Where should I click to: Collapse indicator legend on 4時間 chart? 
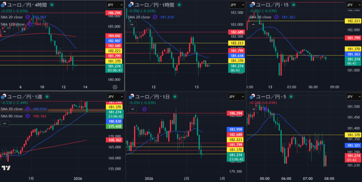coord(5,32)
